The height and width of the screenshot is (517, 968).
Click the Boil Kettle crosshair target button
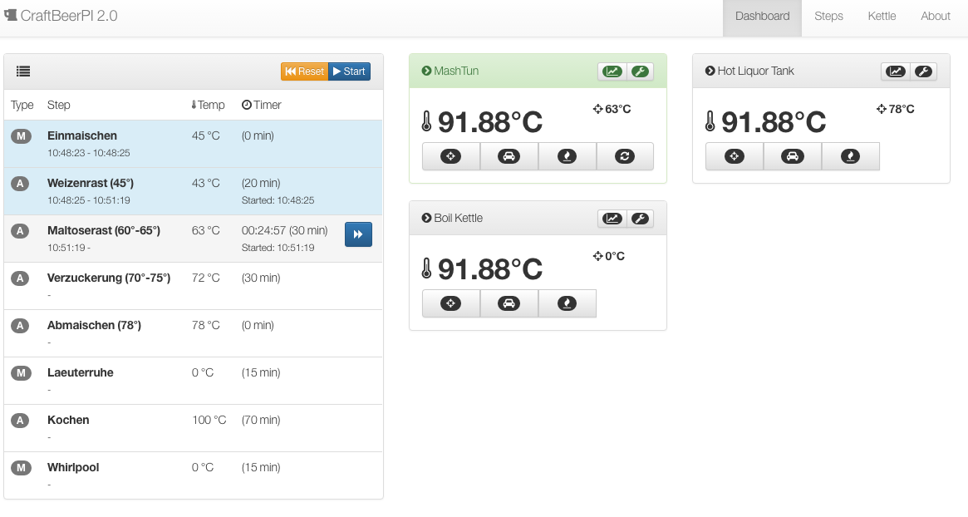tap(450, 303)
